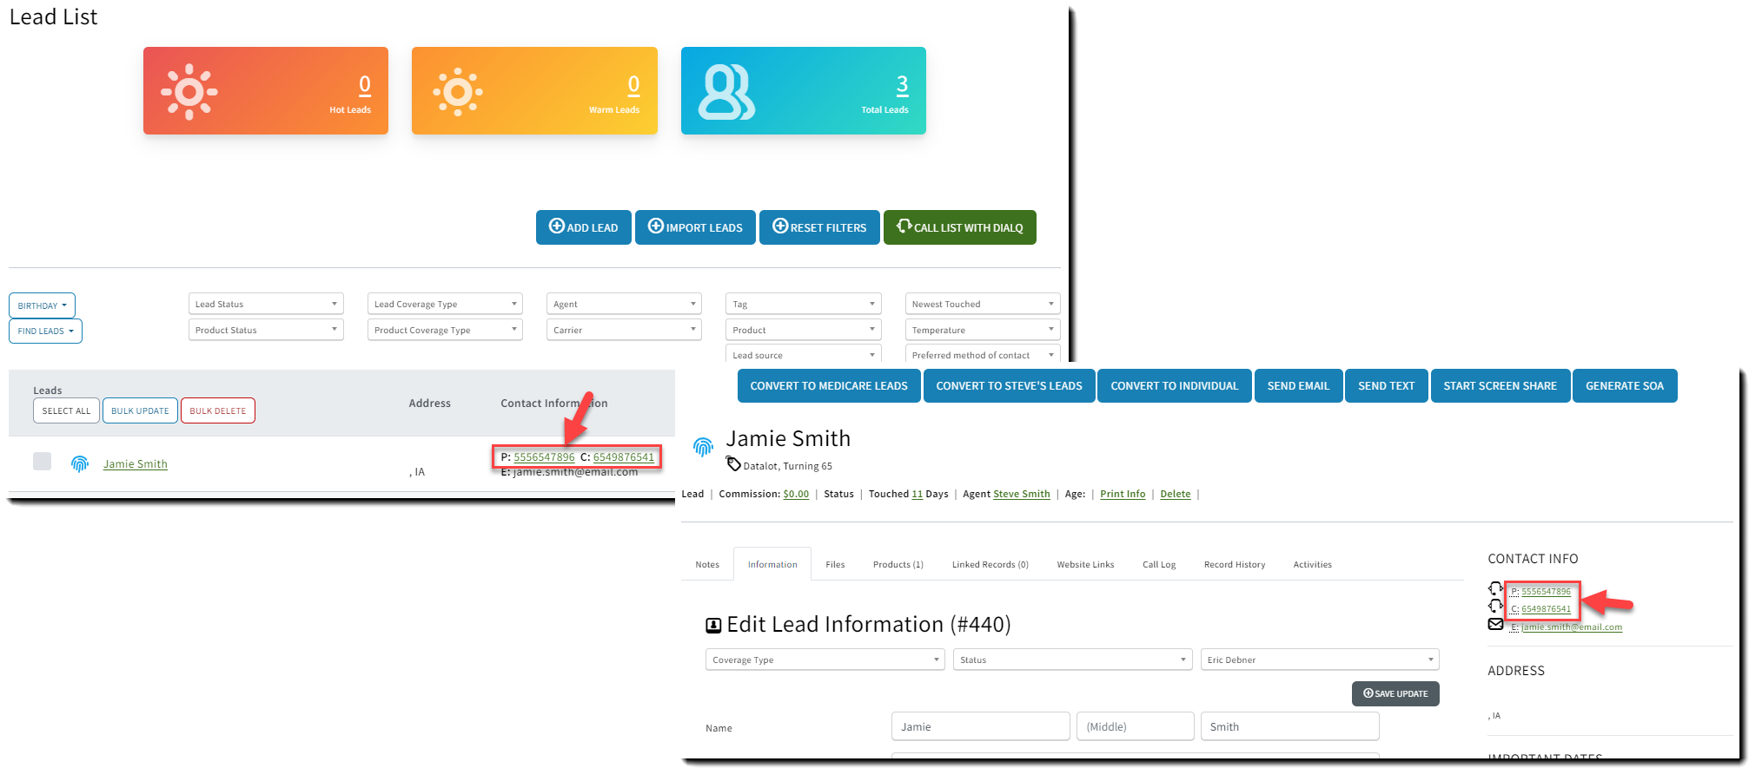Open the Eric Debner agent dropdown
Image resolution: width=1749 pixels, height=768 pixels.
coord(1320,660)
